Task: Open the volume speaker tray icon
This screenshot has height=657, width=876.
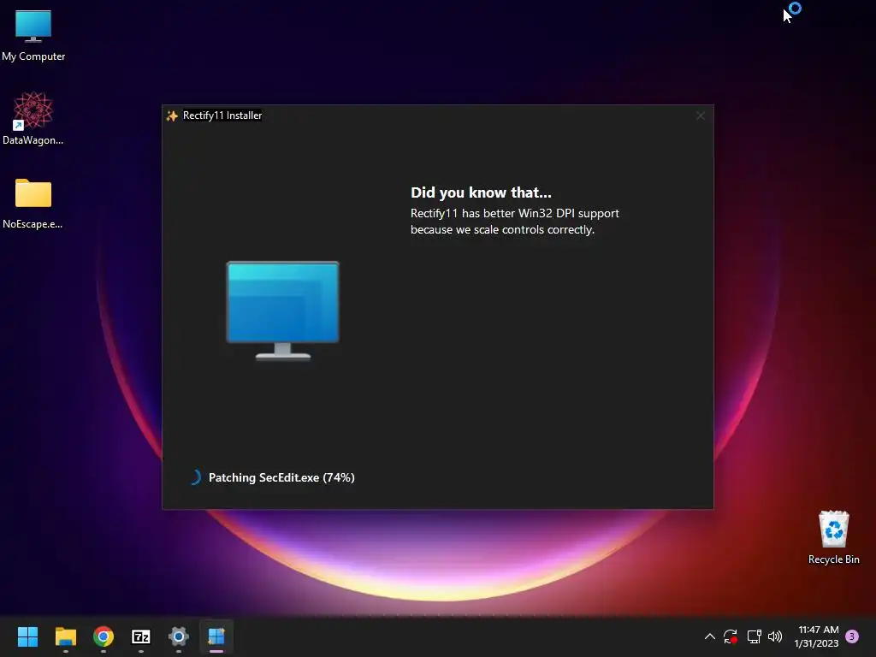Action: [775, 636]
